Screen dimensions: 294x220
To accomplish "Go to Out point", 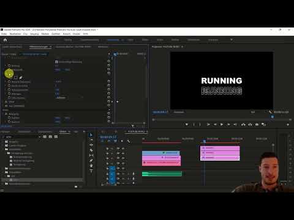I will 235,125.
